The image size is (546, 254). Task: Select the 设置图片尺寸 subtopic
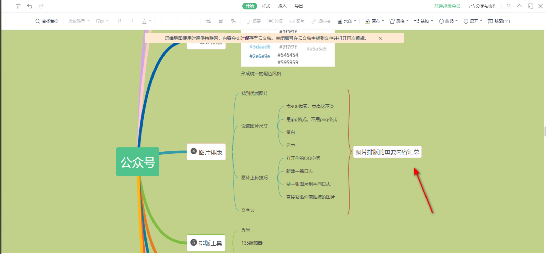coord(254,126)
